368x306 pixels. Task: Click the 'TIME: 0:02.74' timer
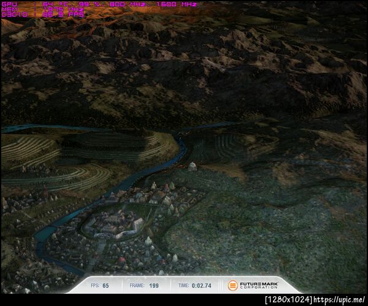point(195,286)
